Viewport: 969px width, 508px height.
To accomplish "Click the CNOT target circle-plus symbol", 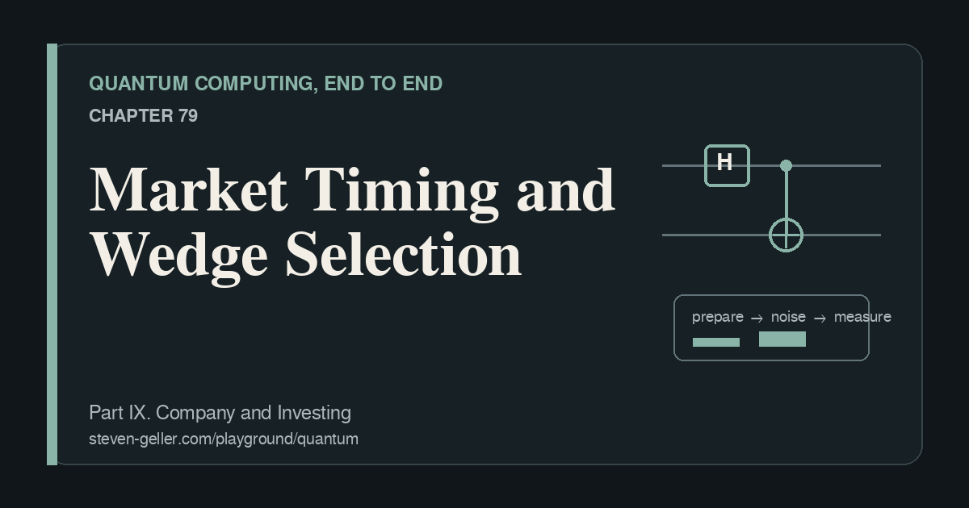I will [x=786, y=235].
